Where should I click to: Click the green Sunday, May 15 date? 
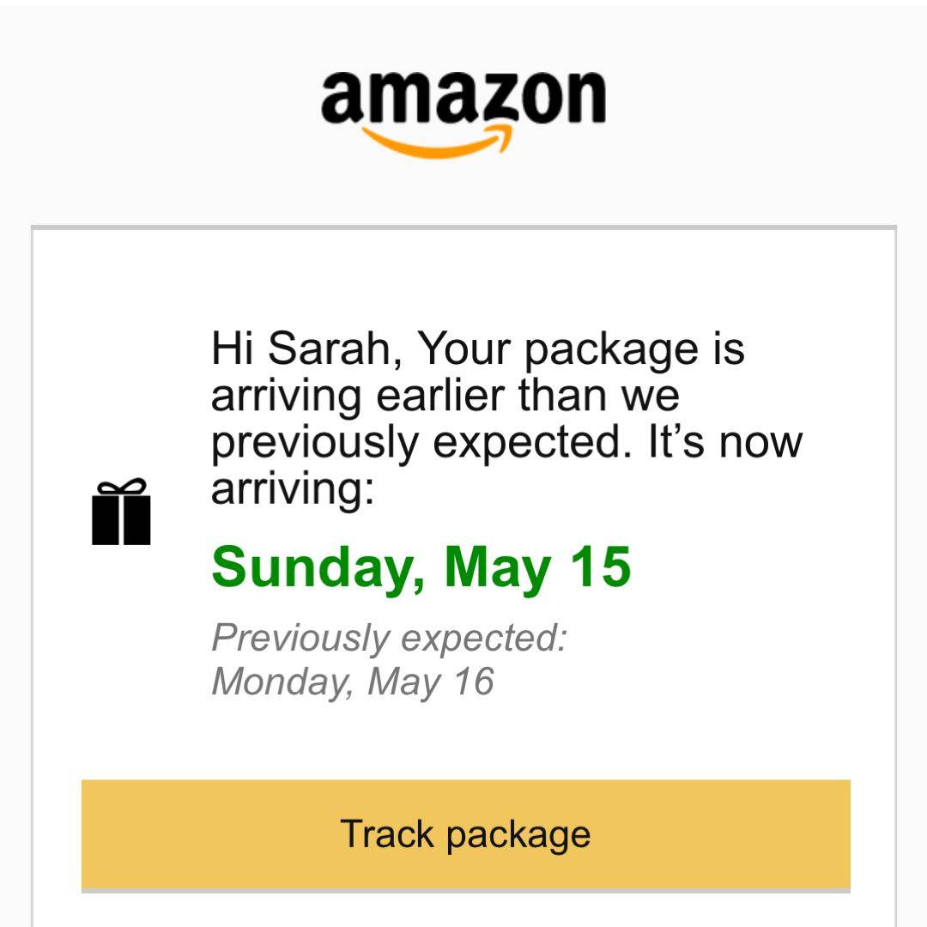tap(421, 567)
